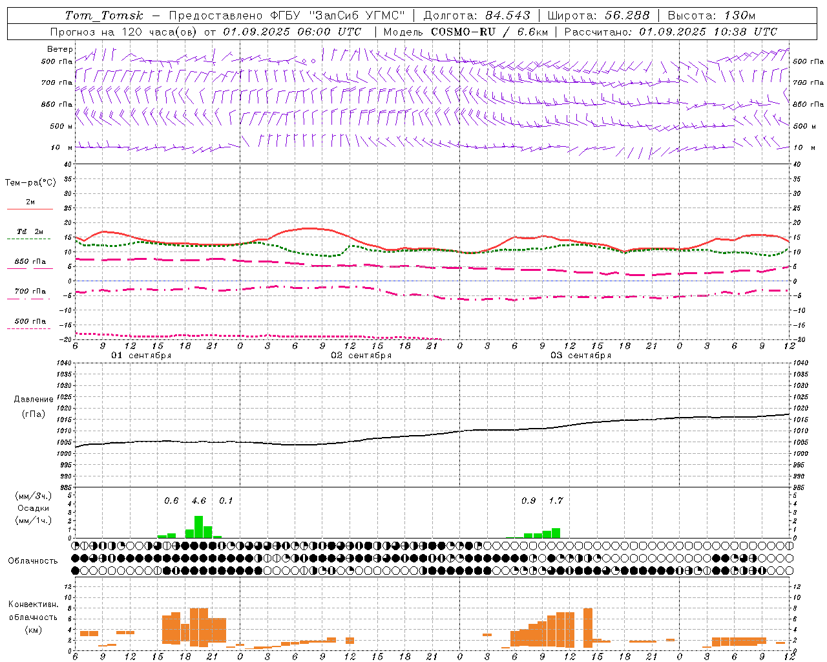
Task: Select the (км) convective cloud unit label
Action: (34, 630)
